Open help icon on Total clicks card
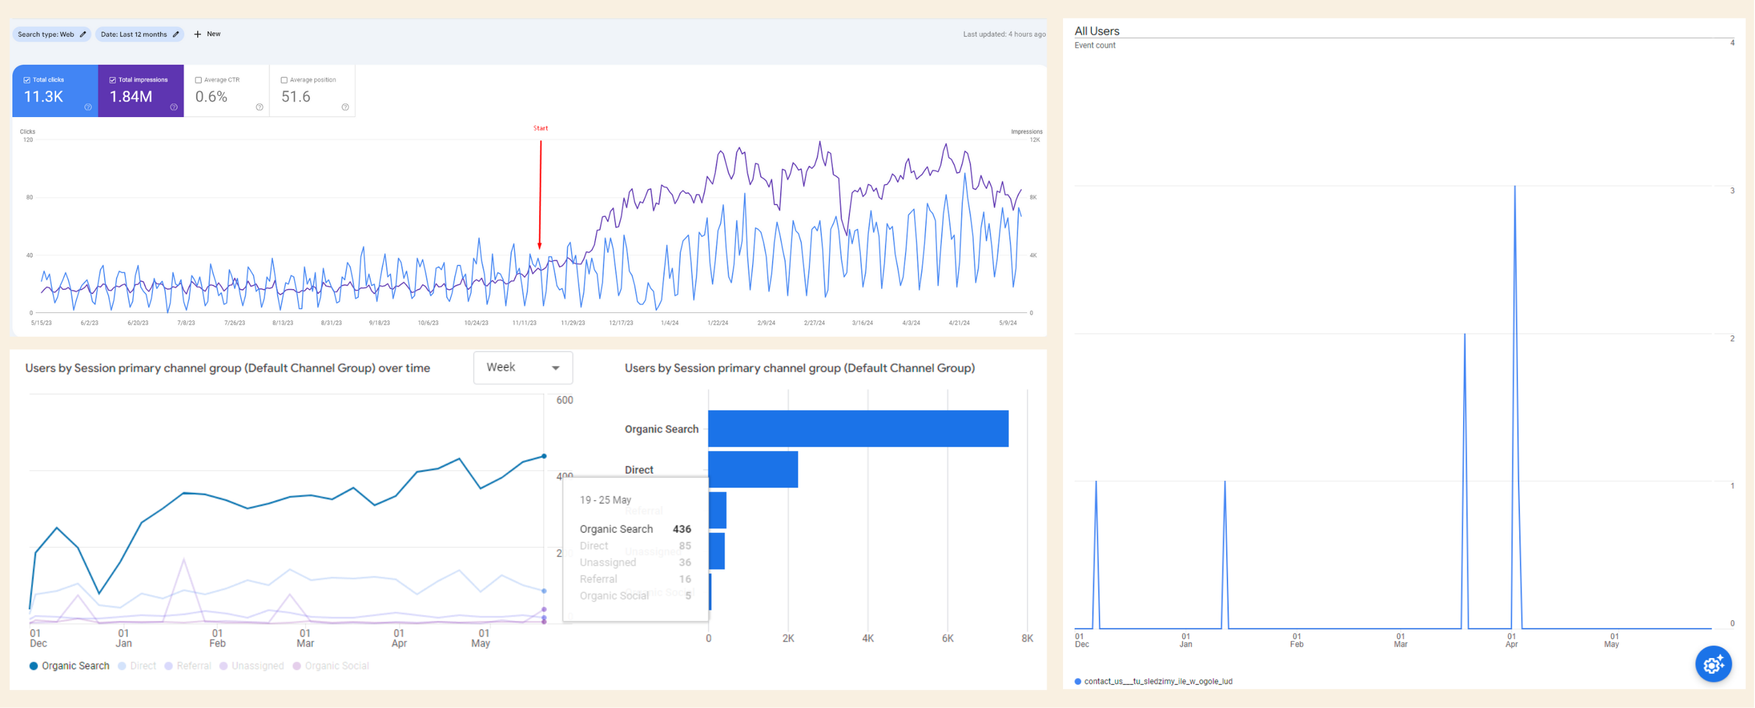The image size is (1755, 708). [88, 107]
